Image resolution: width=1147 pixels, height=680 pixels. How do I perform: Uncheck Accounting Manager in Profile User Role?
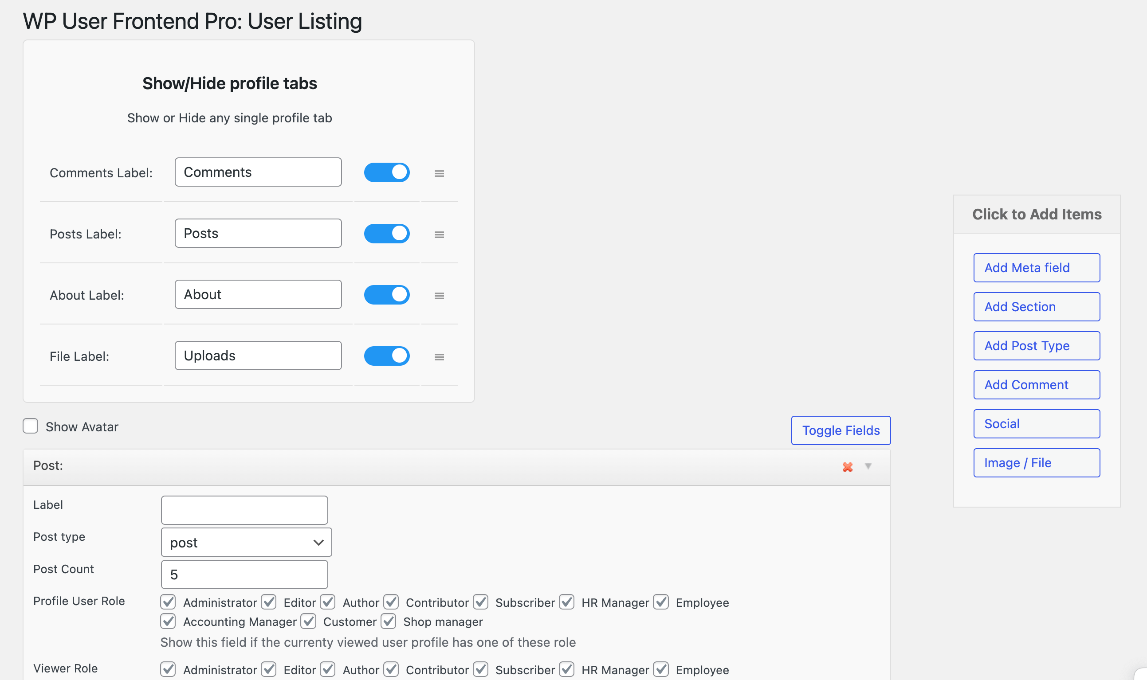coord(168,621)
